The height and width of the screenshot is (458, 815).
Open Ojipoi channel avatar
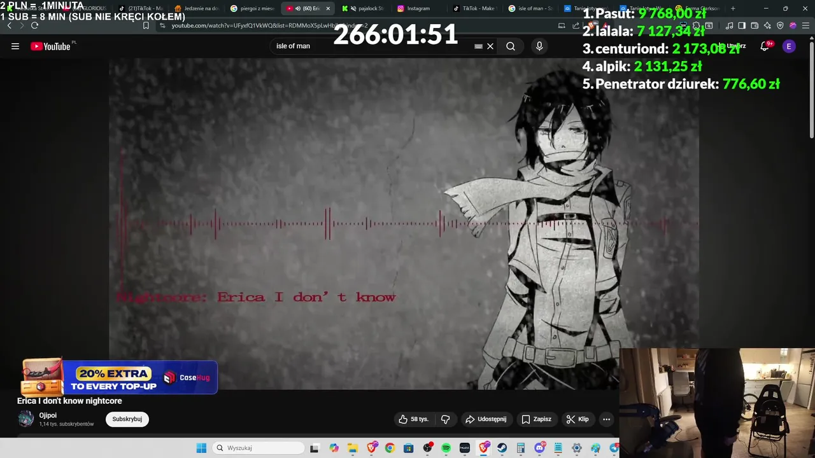[26, 419]
